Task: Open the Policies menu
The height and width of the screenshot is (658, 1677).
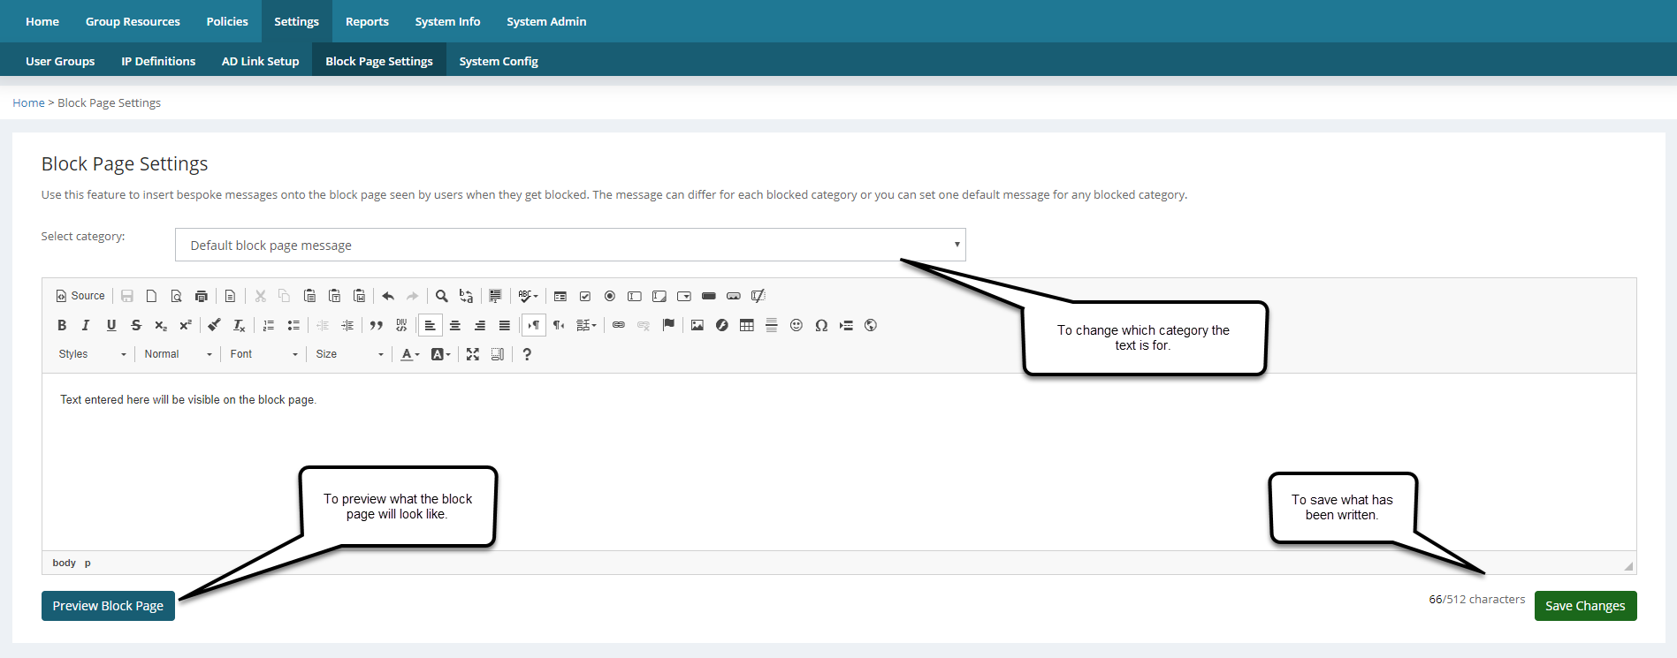Action: [x=227, y=21]
